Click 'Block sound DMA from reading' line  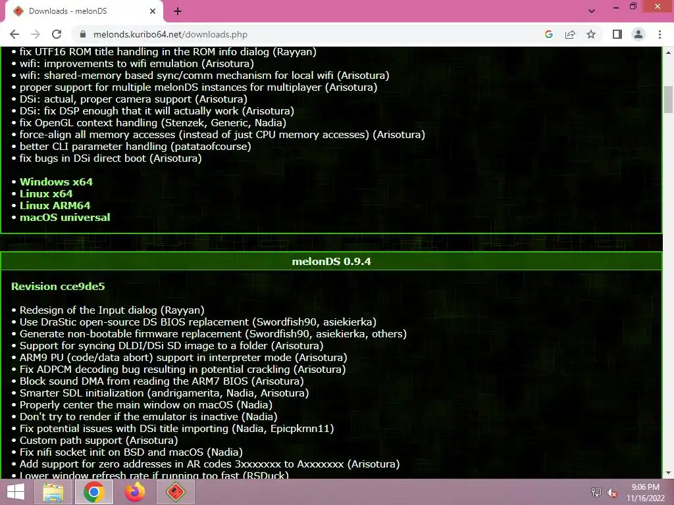point(162,381)
